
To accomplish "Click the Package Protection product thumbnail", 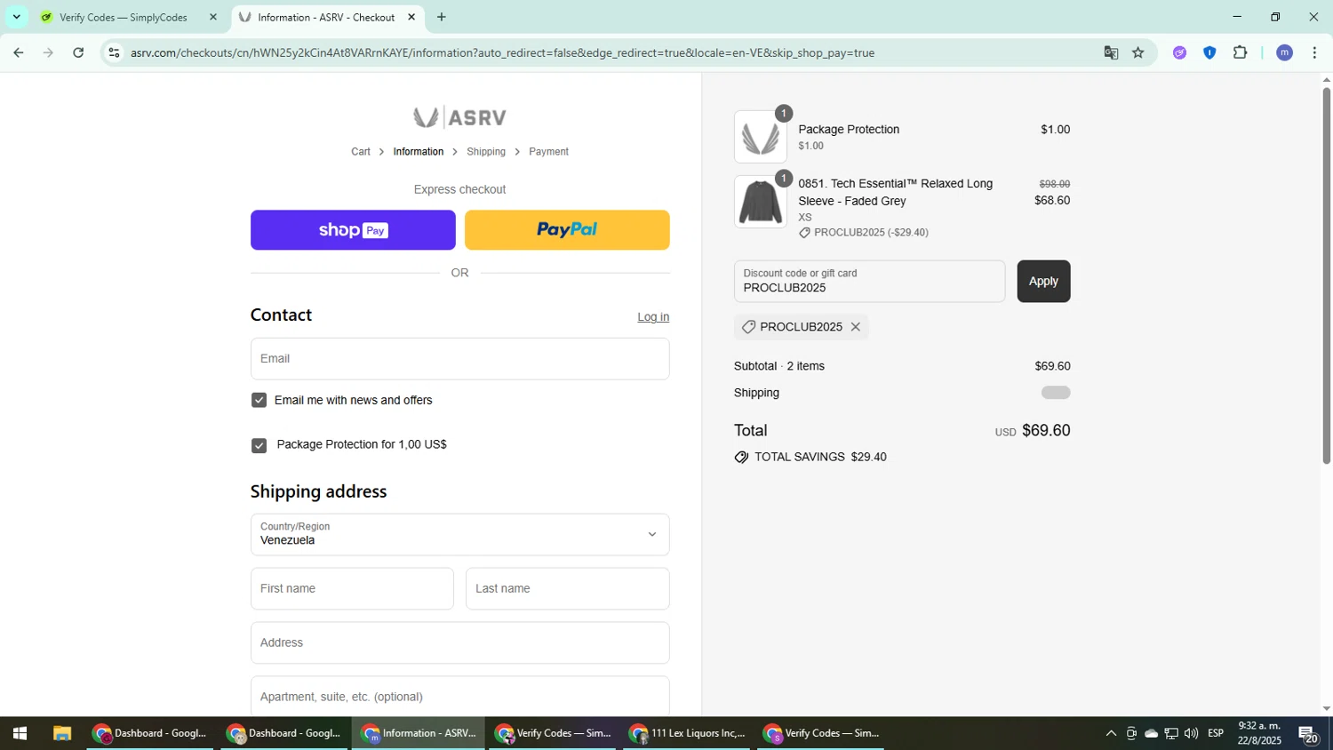I will pos(761,137).
